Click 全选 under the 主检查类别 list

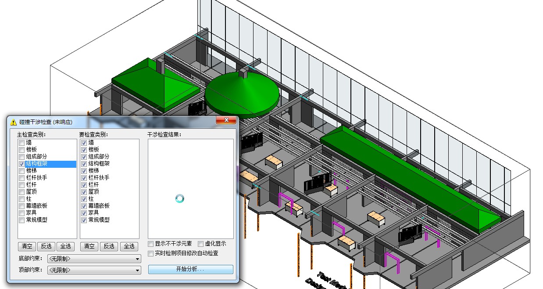[x=66, y=246]
